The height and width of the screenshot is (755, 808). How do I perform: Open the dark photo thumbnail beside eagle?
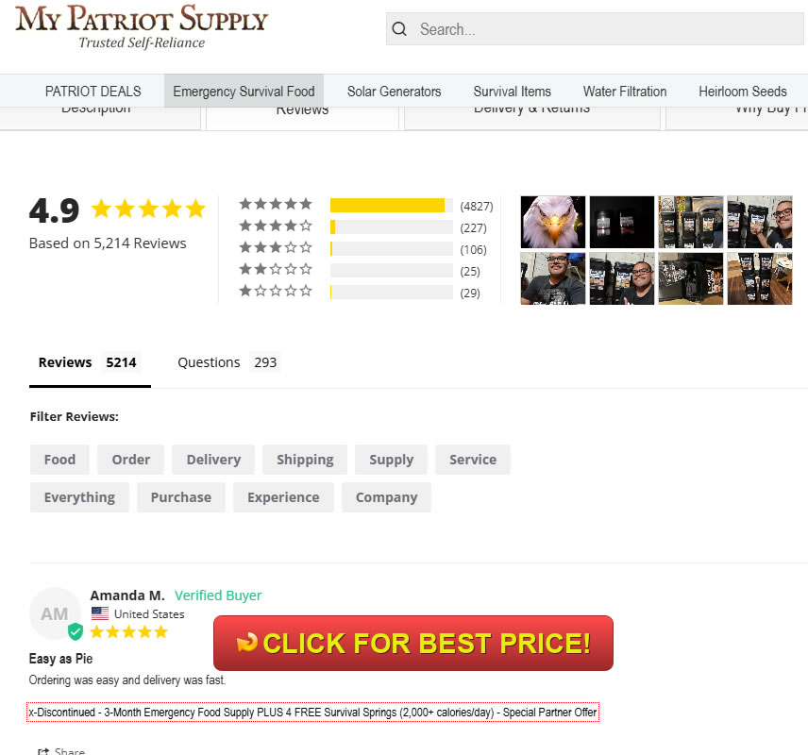tap(622, 222)
